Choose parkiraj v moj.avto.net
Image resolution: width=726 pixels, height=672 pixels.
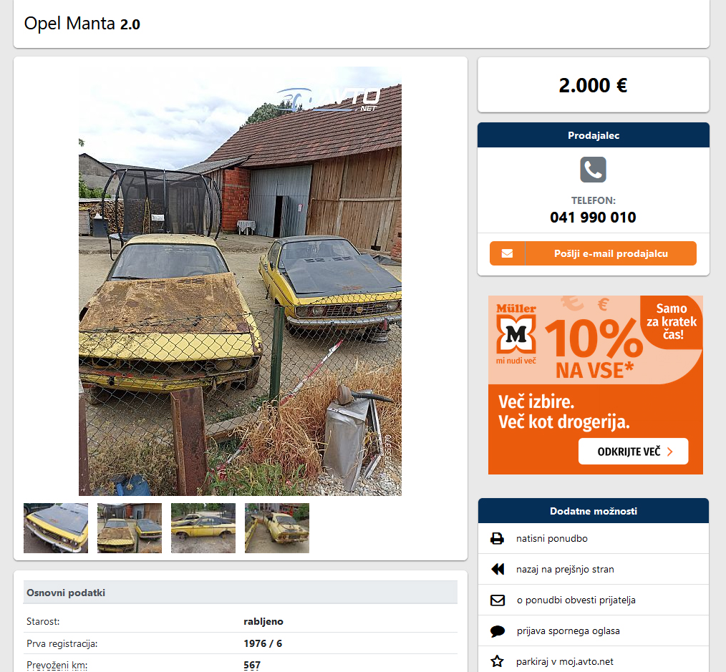564,662
